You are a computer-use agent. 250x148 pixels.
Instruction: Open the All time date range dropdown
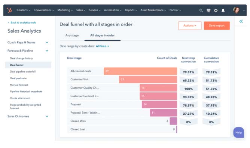[x=103, y=46]
